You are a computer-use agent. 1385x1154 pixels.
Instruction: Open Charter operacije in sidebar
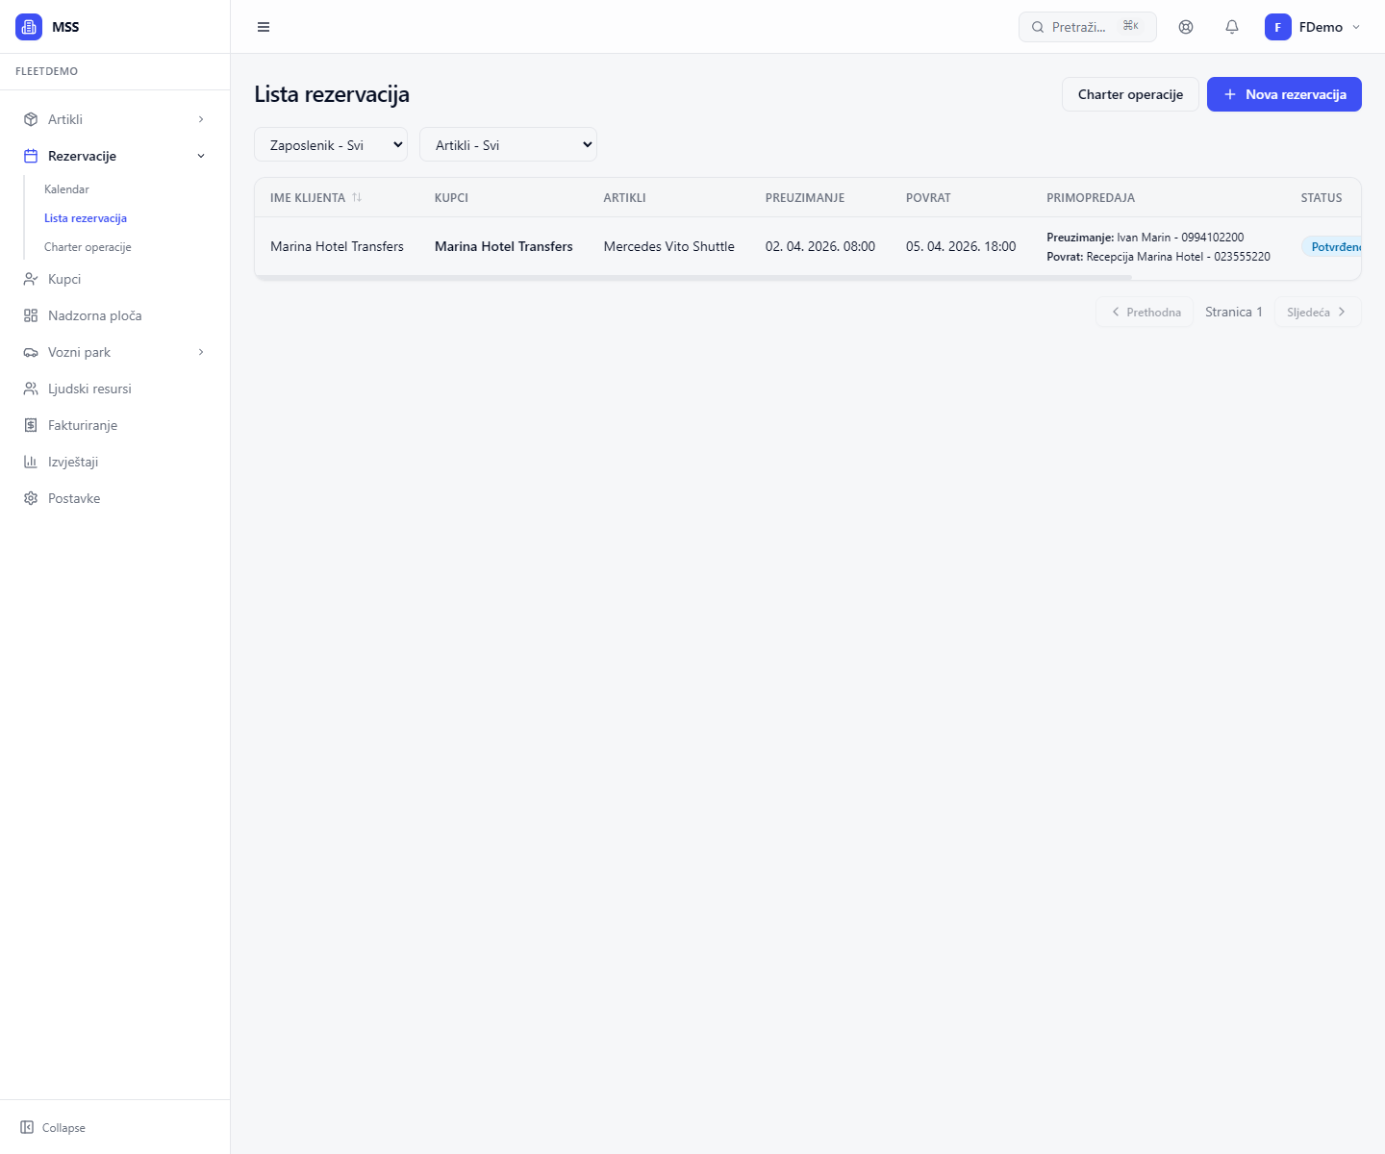(88, 247)
